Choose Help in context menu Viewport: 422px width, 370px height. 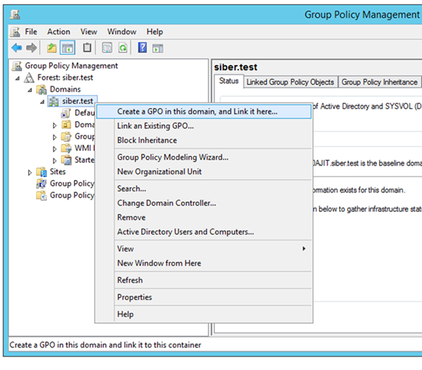click(204, 314)
